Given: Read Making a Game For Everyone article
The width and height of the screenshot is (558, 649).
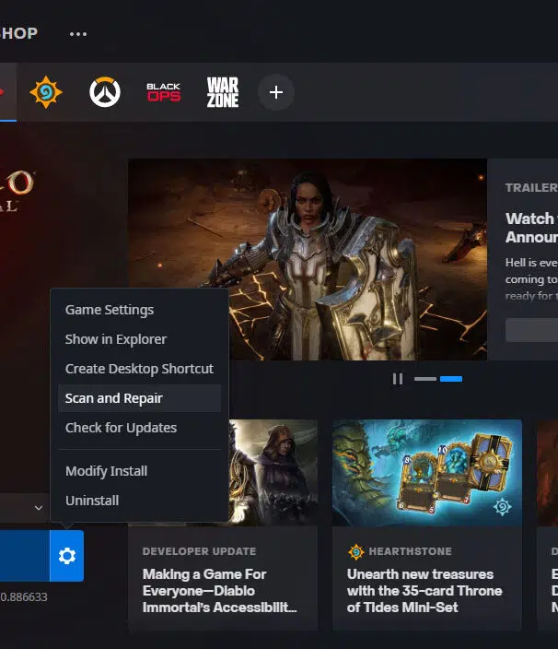Looking at the screenshot, I should tap(219, 591).
